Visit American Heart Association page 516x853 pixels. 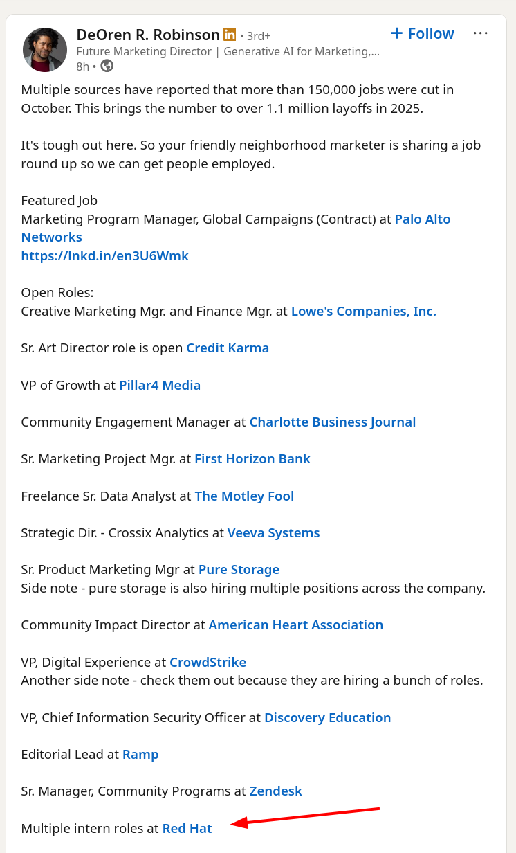(x=295, y=625)
